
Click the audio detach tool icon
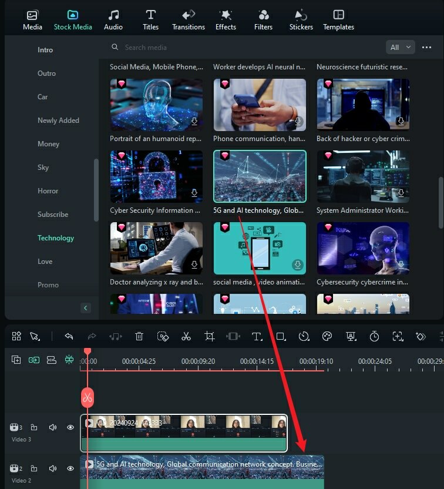tap(116, 336)
